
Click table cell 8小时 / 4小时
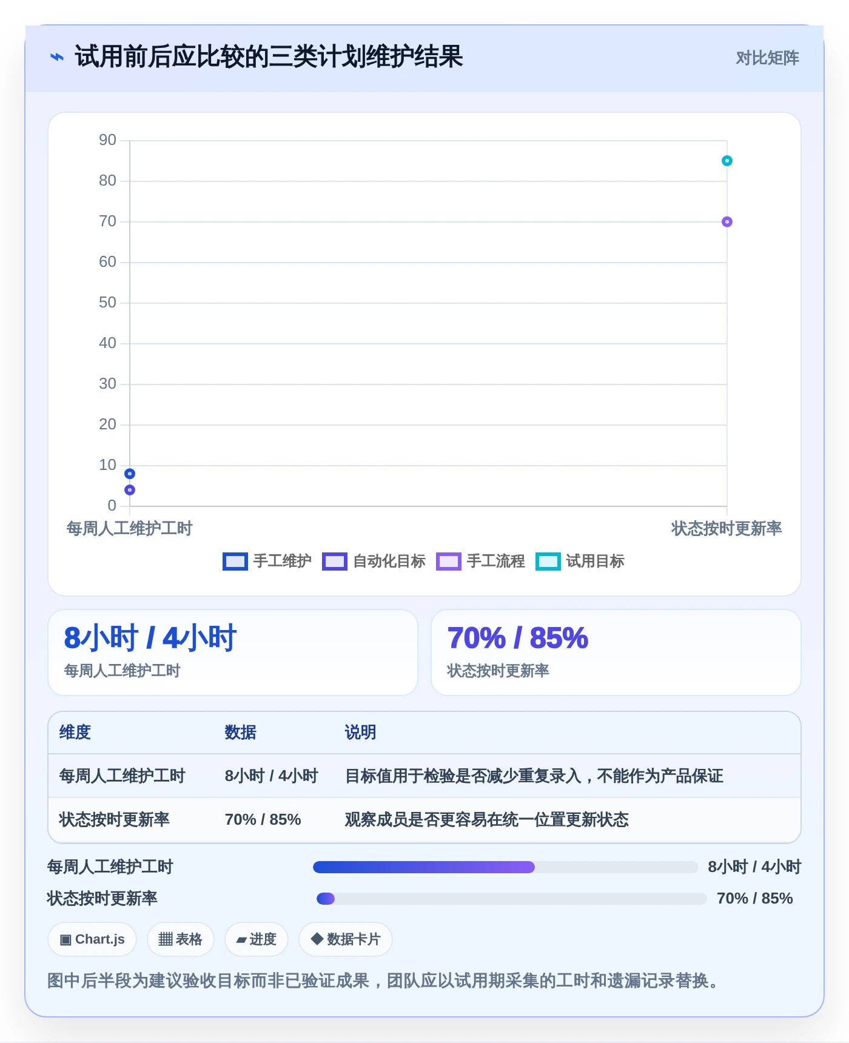271,776
